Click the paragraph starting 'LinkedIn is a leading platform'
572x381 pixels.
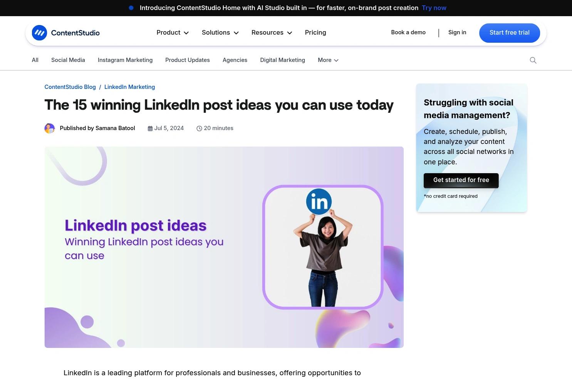[x=212, y=373]
